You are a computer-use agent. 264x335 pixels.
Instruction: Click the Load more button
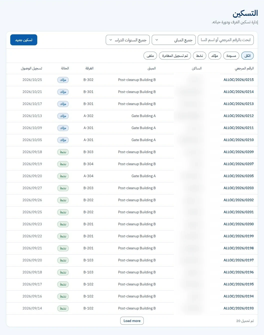click(132, 321)
